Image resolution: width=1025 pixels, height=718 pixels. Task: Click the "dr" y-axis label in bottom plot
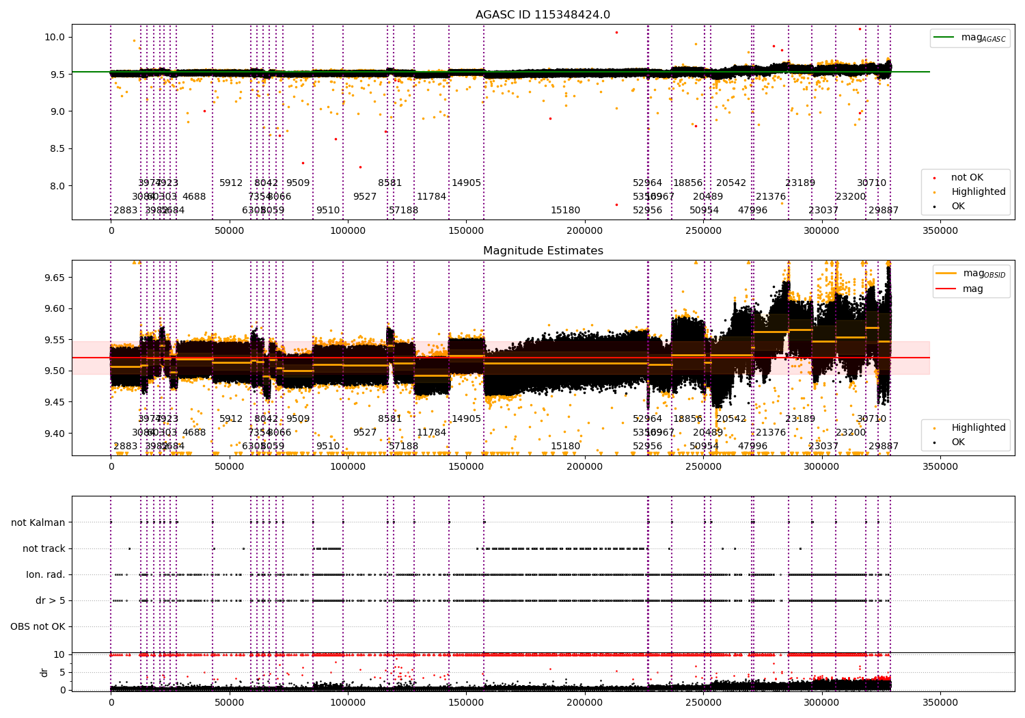coord(44,672)
